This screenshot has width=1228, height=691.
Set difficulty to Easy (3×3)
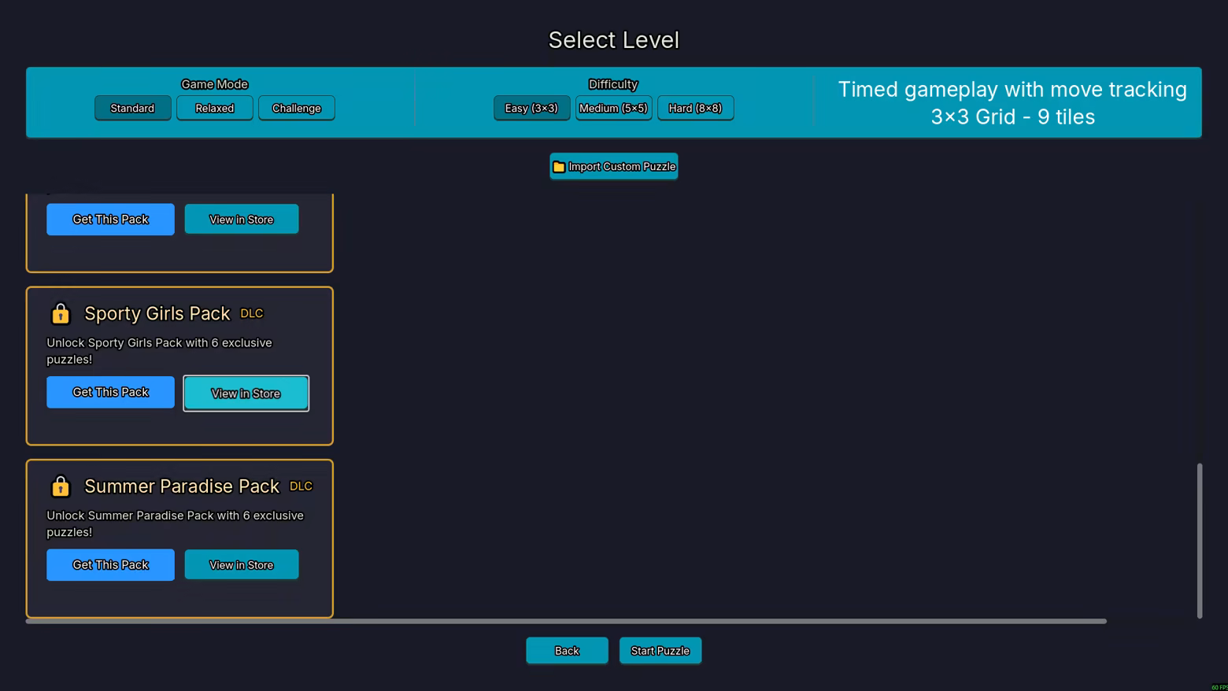coord(531,109)
